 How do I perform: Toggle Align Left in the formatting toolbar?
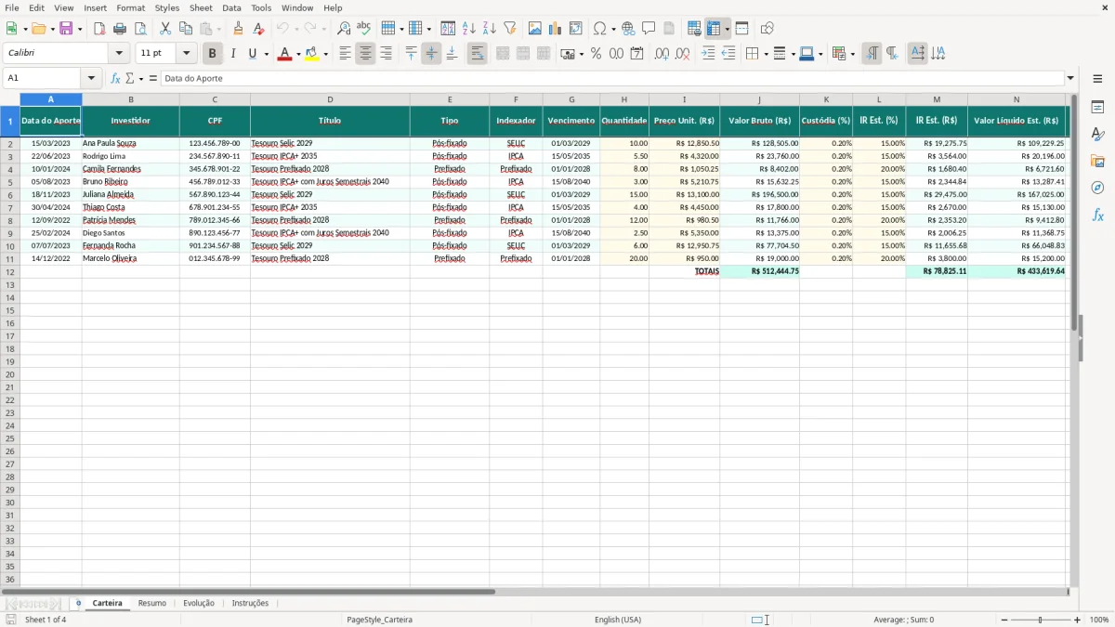345,54
